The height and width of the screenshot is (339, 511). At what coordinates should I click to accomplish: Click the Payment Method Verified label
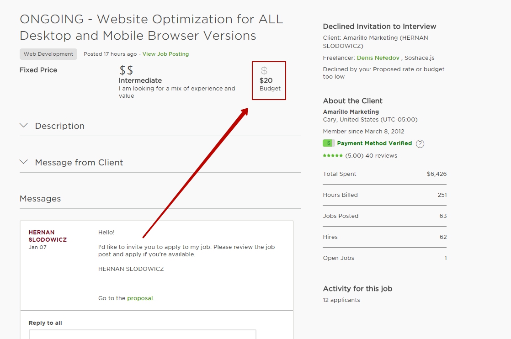tap(374, 143)
